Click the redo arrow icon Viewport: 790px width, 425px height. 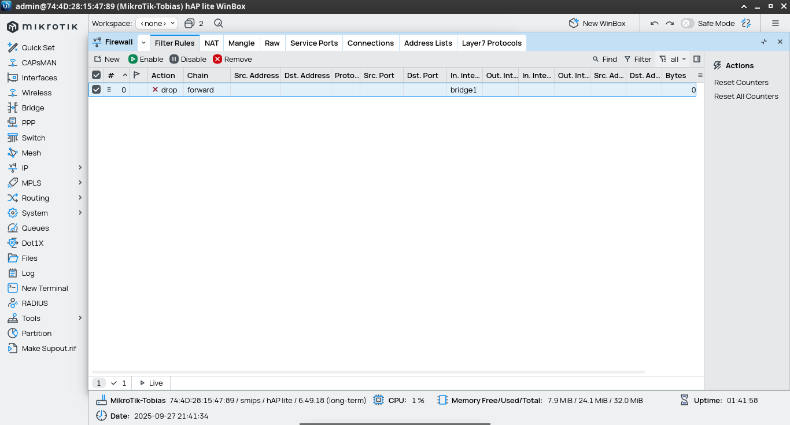tap(670, 24)
